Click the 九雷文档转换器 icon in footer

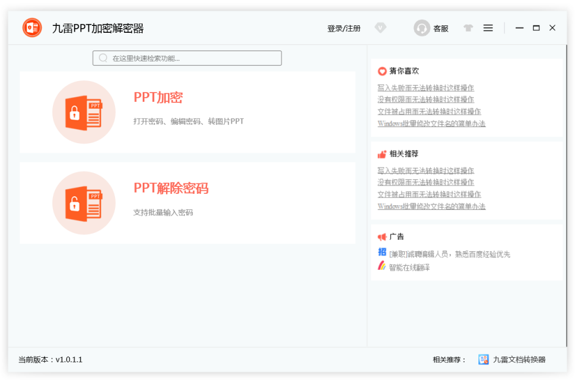click(484, 359)
